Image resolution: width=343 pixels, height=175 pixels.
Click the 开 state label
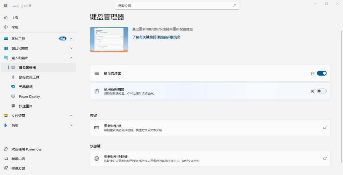pyautogui.click(x=313, y=73)
